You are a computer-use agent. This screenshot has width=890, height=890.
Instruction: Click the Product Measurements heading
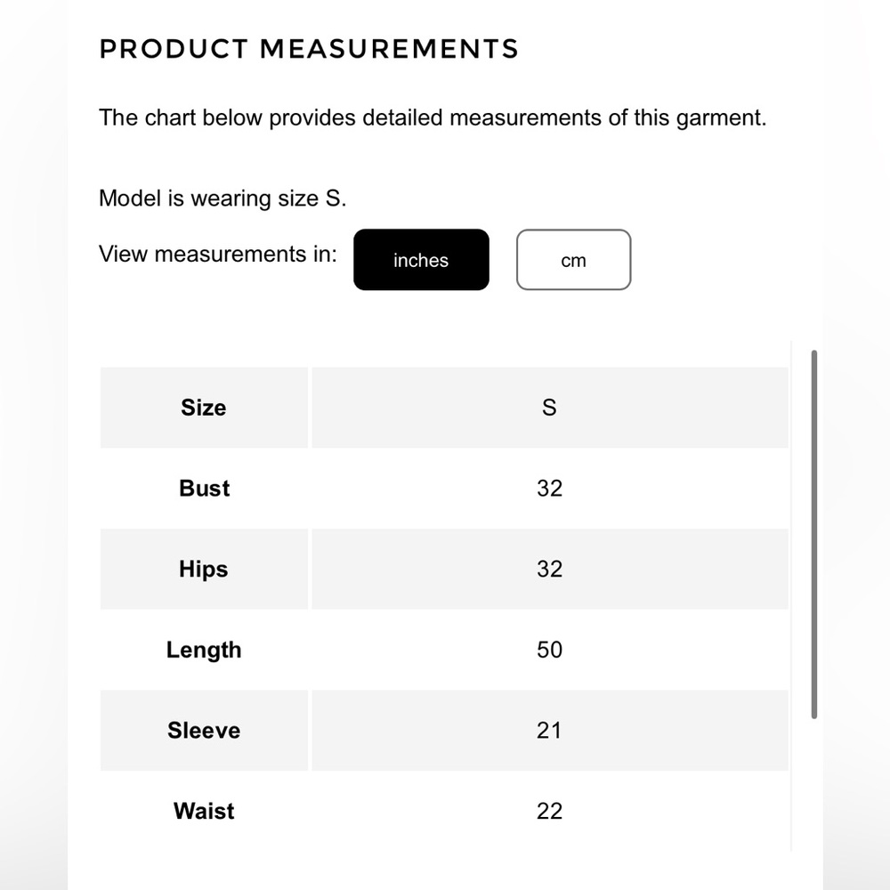click(309, 49)
